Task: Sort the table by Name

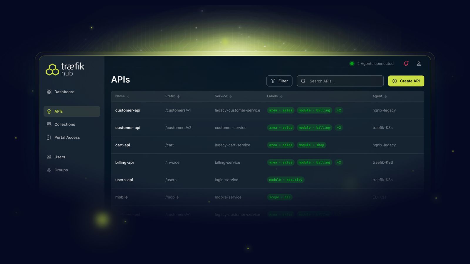Action: click(x=122, y=96)
